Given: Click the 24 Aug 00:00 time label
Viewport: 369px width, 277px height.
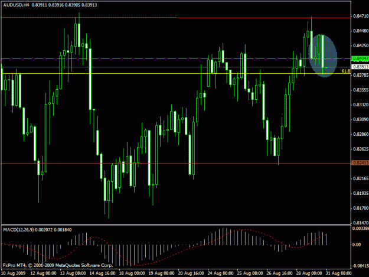Looking at the screenshot, I should coord(220,273).
